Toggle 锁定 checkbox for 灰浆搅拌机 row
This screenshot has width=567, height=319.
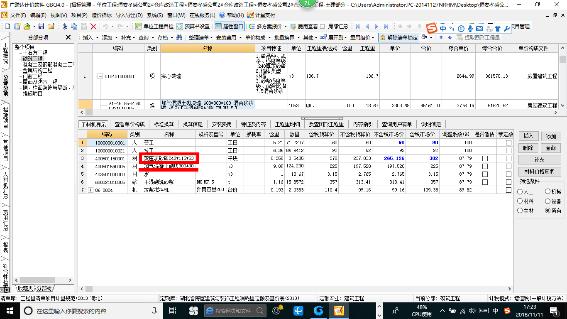point(508,190)
